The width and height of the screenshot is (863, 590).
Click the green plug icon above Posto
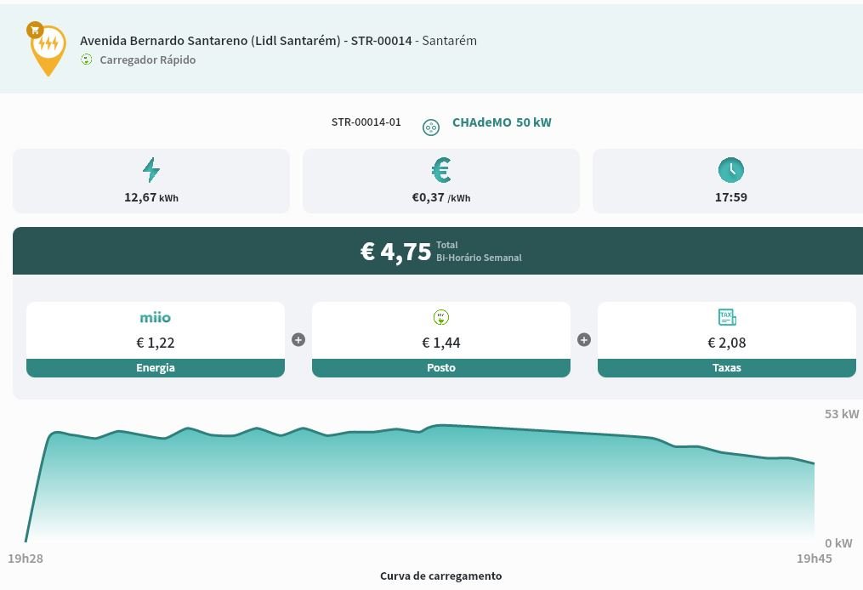pyautogui.click(x=440, y=318)
